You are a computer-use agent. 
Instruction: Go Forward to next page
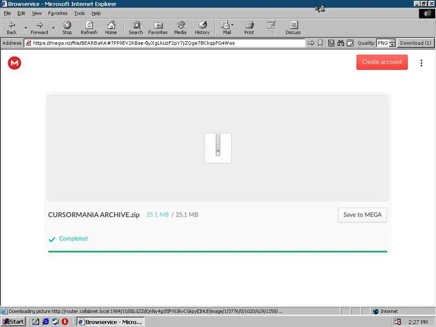[x=39, y=28]
